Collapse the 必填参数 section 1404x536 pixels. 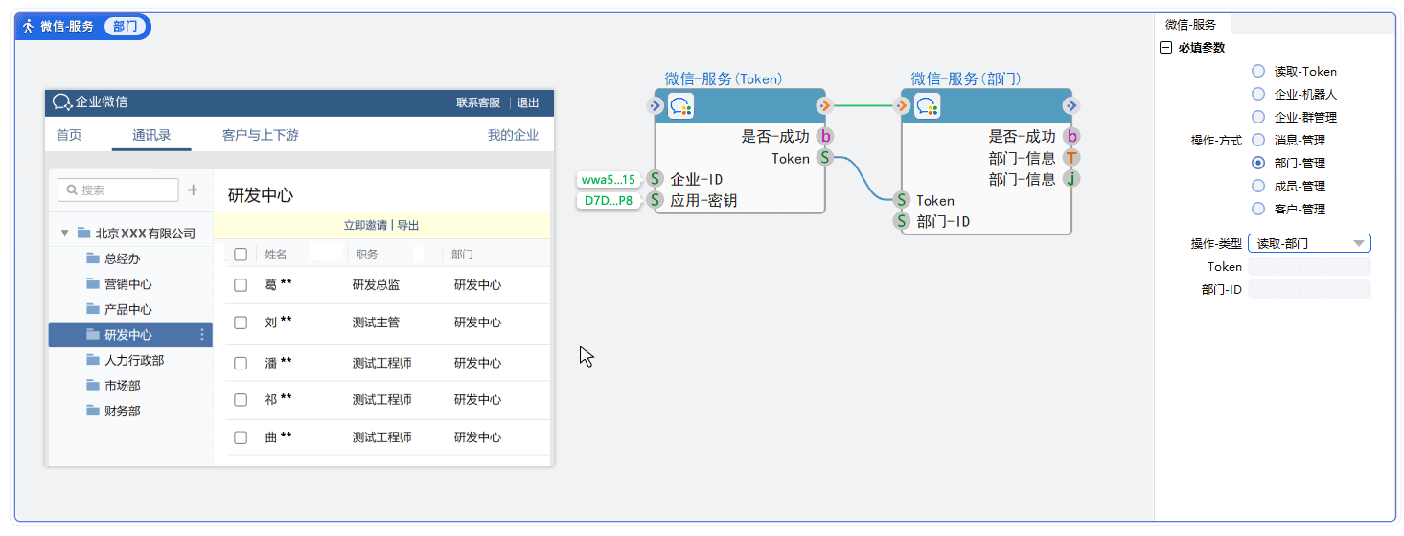(x=1166, y=48)
